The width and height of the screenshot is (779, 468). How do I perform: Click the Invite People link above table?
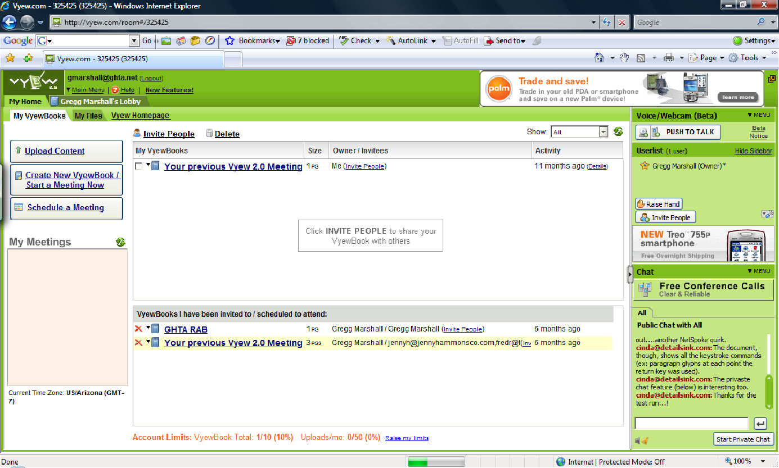tap(169, 134)
